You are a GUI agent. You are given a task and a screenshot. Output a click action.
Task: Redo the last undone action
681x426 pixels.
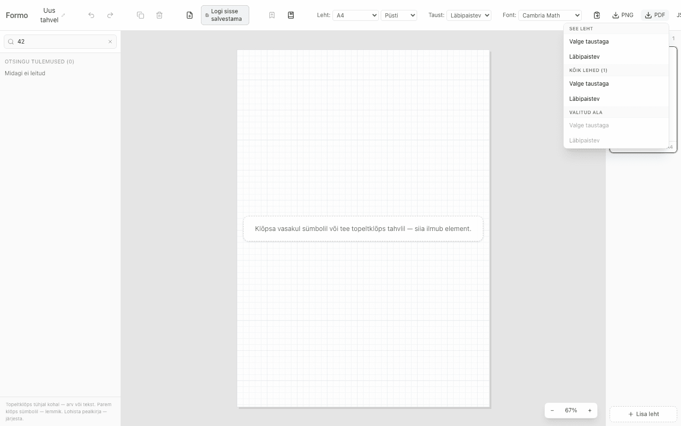pyautogui.click(x=110, y=15)
